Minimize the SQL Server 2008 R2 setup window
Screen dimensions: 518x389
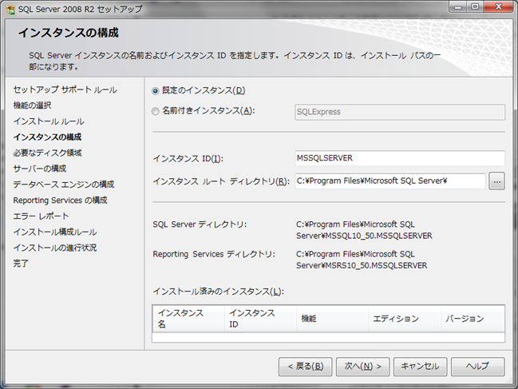(x=458, y=7)
